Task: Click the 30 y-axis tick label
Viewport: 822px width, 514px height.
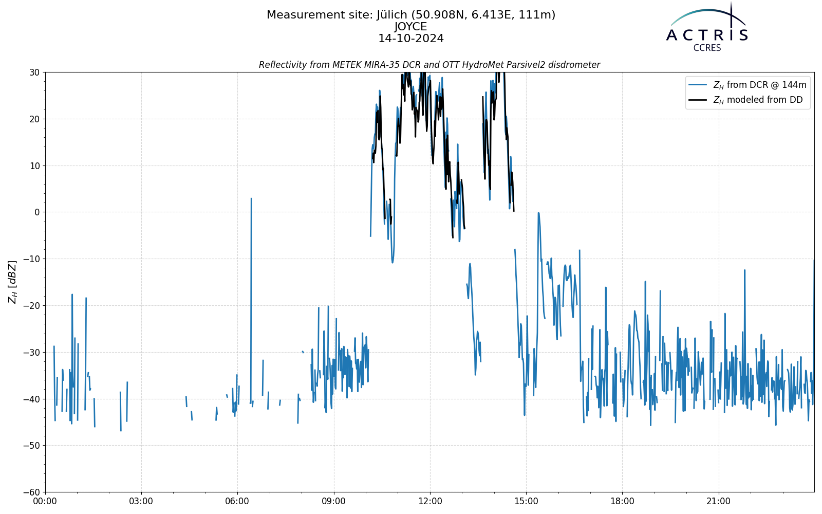Action: 34,72
